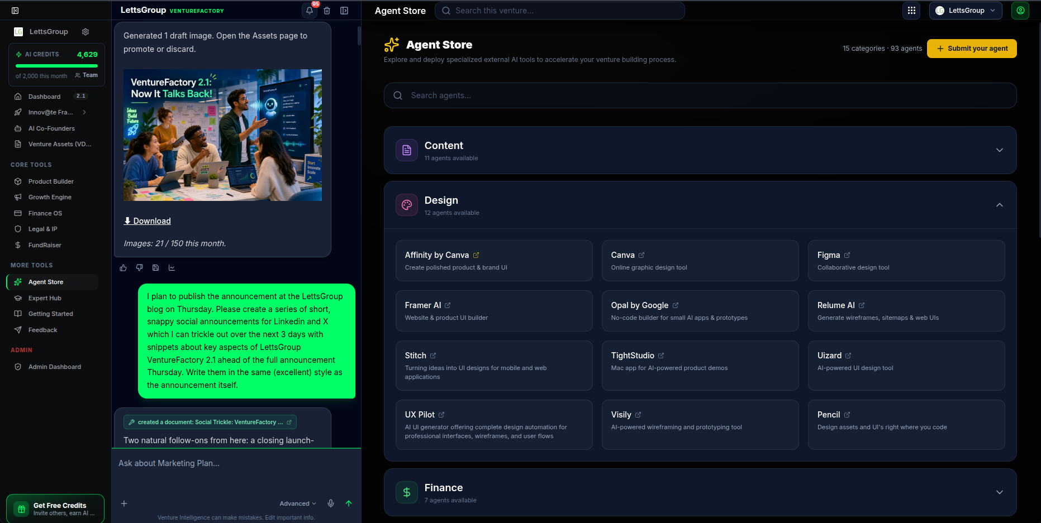Open LettsGroup settings gear
This screenshot has height=523, width=1041.
click(85, 32)
